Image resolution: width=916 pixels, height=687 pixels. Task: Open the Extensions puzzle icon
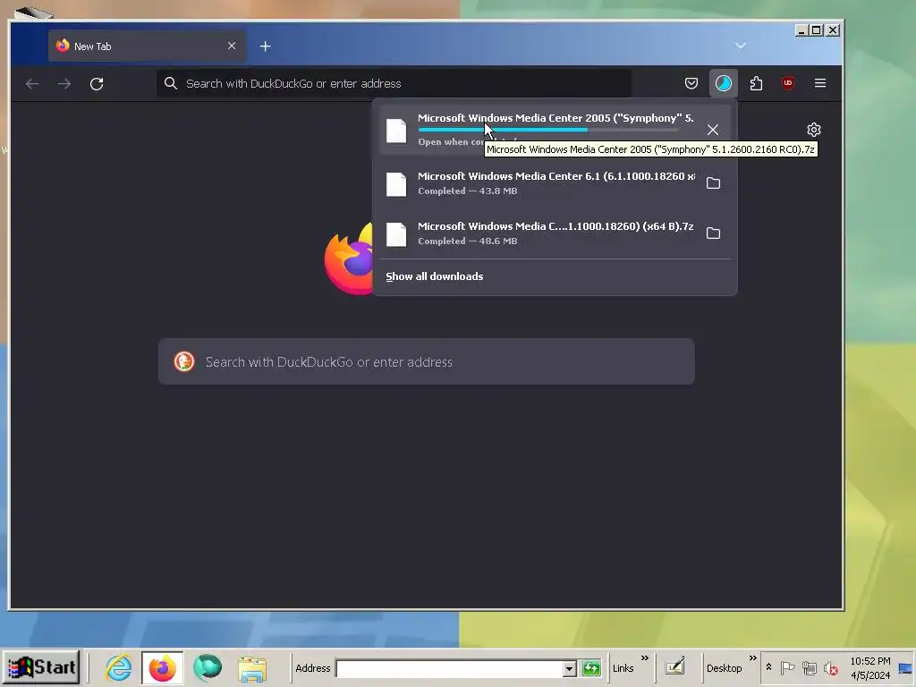(756, 83)
